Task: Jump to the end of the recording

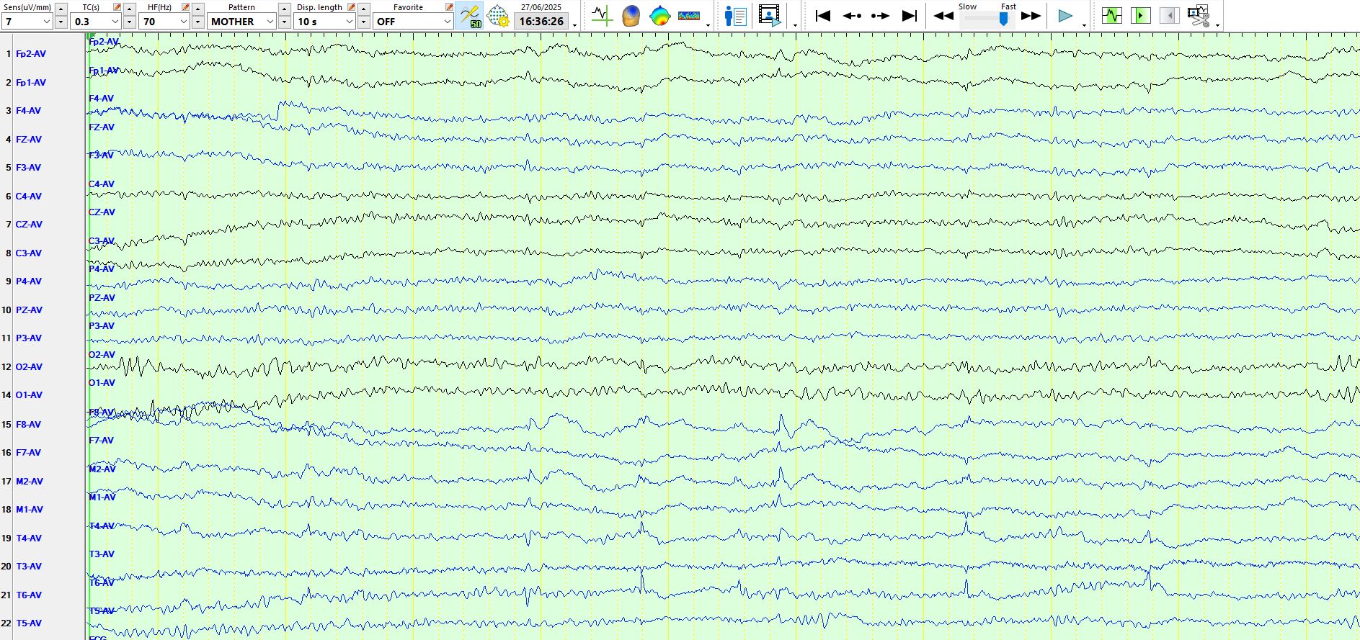Action: point(910,16)
